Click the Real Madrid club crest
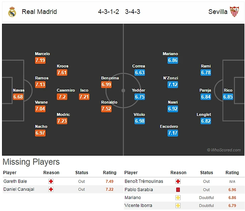The height and width of the screenshot is (211, 245). coord(12,12)
